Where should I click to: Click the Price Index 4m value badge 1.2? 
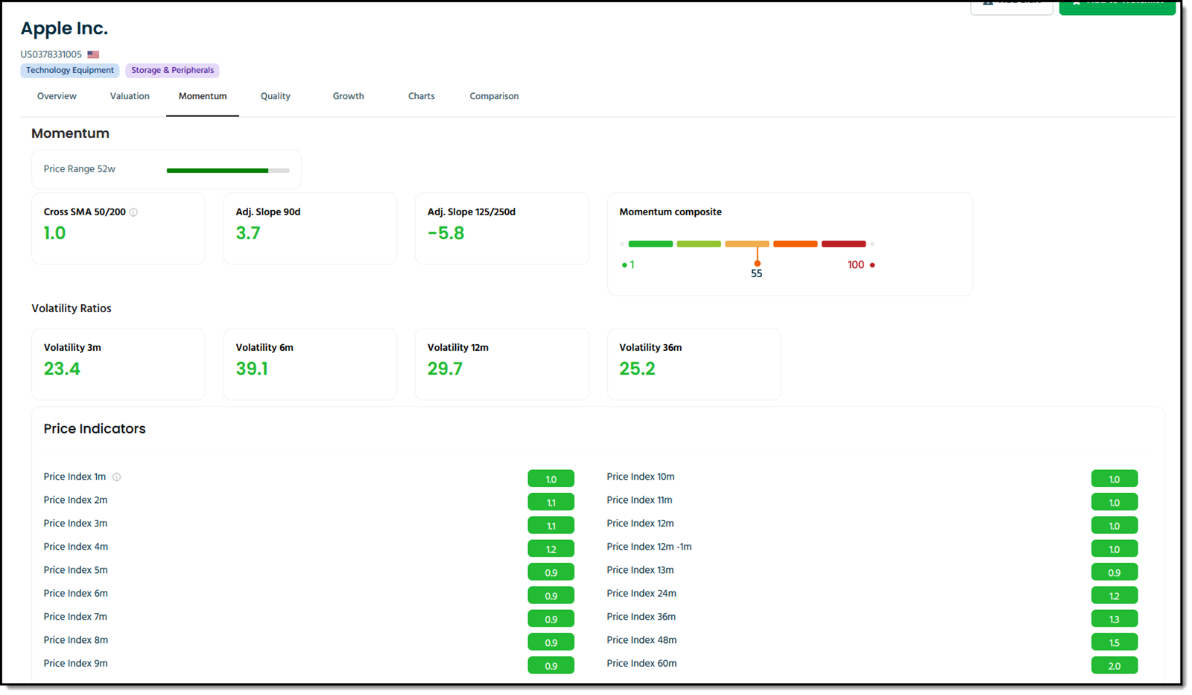pyautogui.click(x=551, y=549)
